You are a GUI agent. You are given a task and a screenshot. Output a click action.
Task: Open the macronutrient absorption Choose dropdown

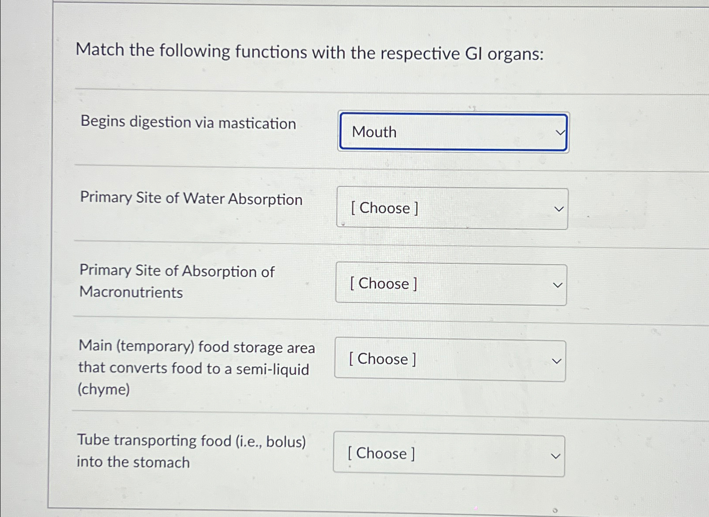[x=451, y=284]
